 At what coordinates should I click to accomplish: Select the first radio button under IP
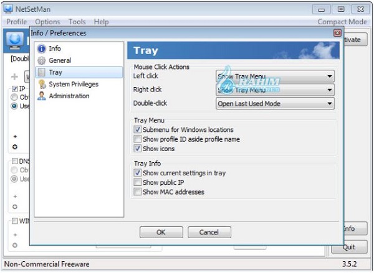(x=14, y=97)
